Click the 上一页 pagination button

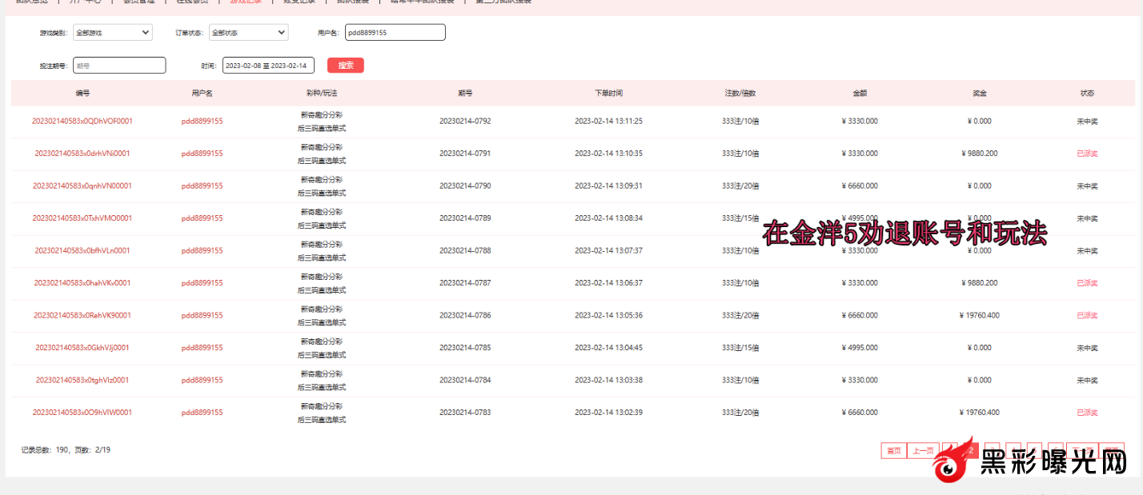click(923, 451)
